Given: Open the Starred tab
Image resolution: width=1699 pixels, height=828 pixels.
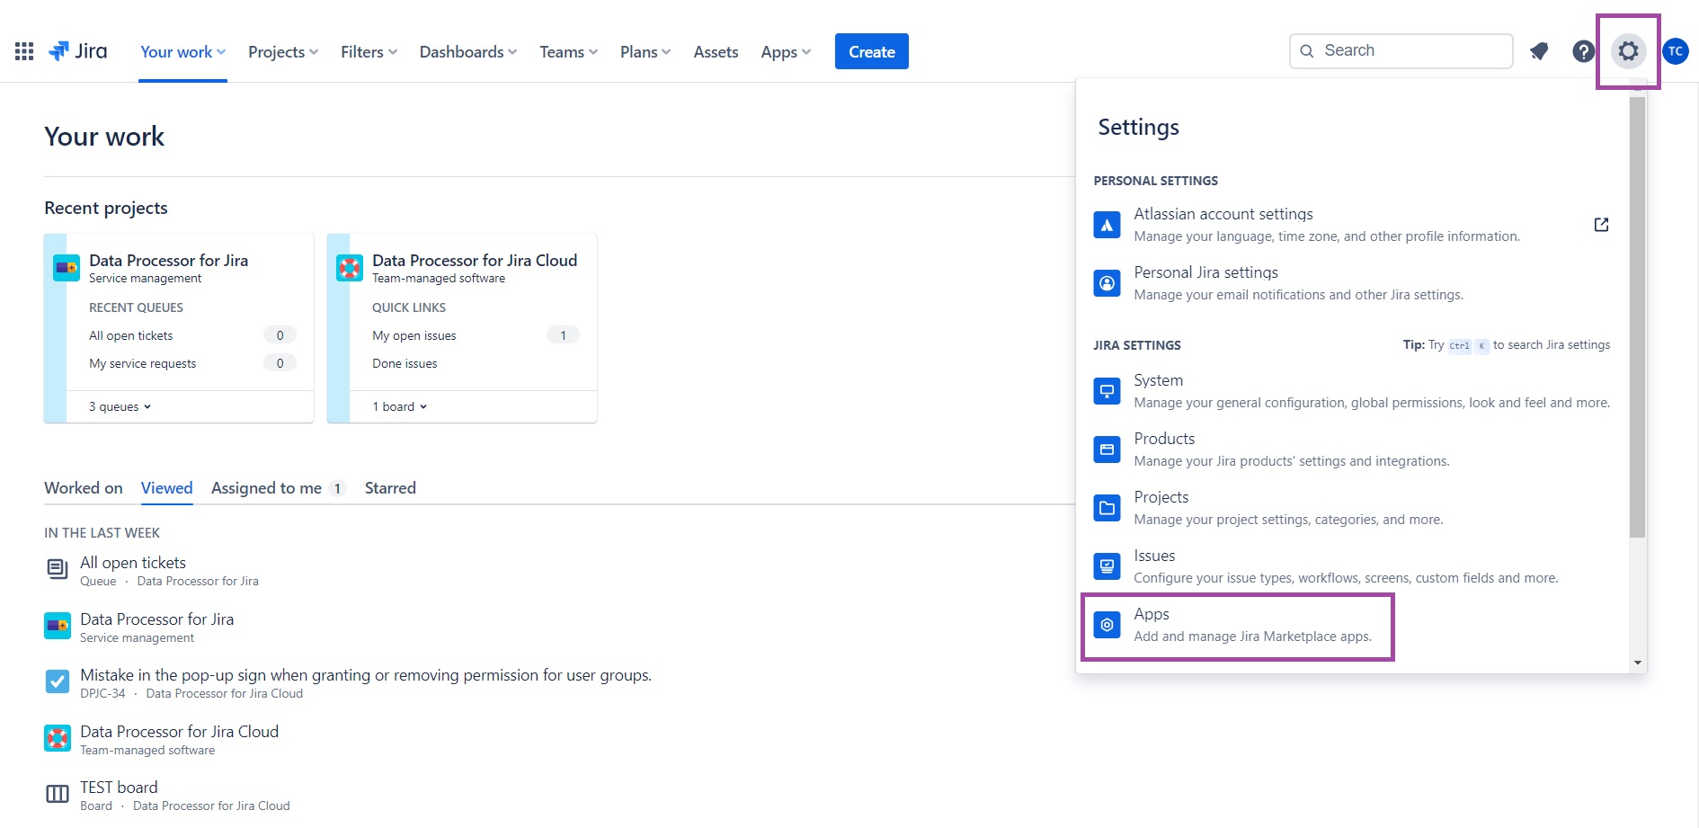Looking at the screenshot, I should pos(390,488).
